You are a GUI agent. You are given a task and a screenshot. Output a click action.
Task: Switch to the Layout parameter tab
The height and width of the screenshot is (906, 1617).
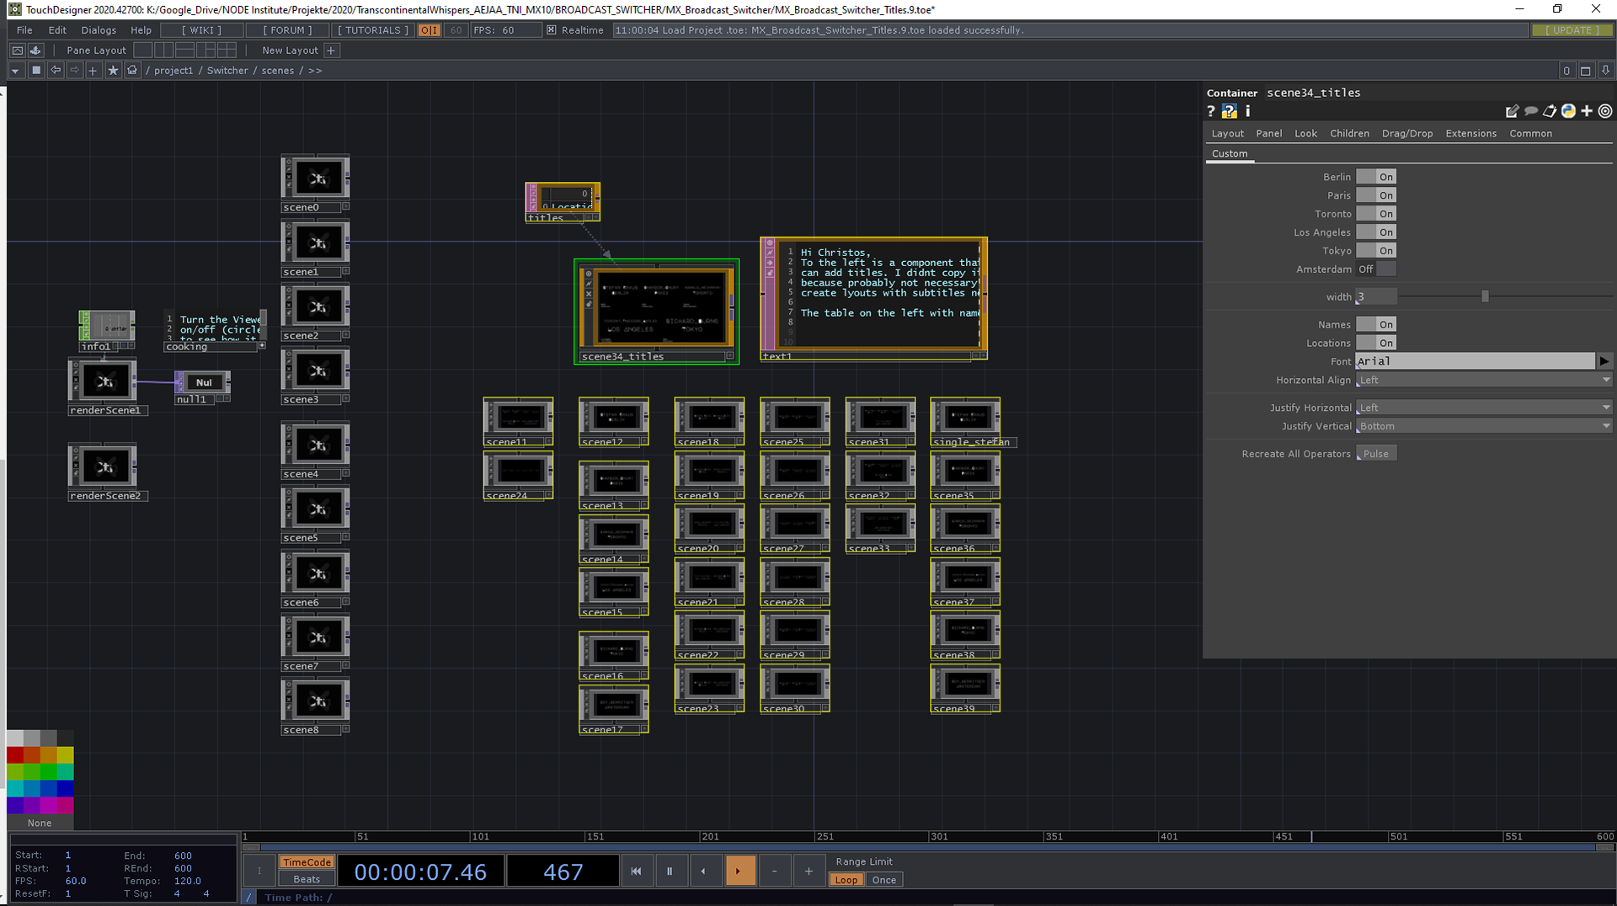pos(1227,134)
